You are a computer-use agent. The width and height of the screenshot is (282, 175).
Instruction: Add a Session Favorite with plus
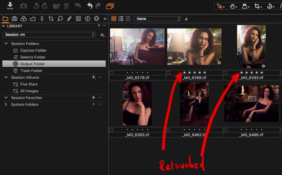point(93,97)
